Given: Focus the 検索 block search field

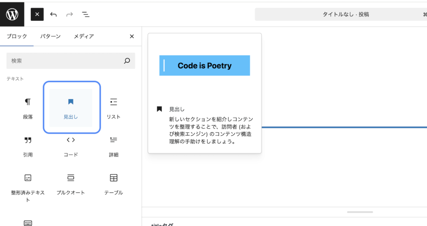Looking at the screenshot, I should pyautogui.click(x=70, y=61).
